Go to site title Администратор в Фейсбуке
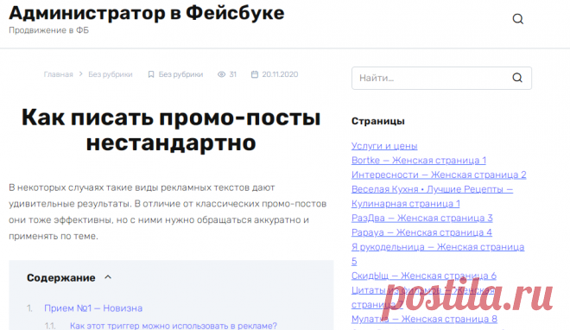570x330 pixels. (x=147, y=13)
